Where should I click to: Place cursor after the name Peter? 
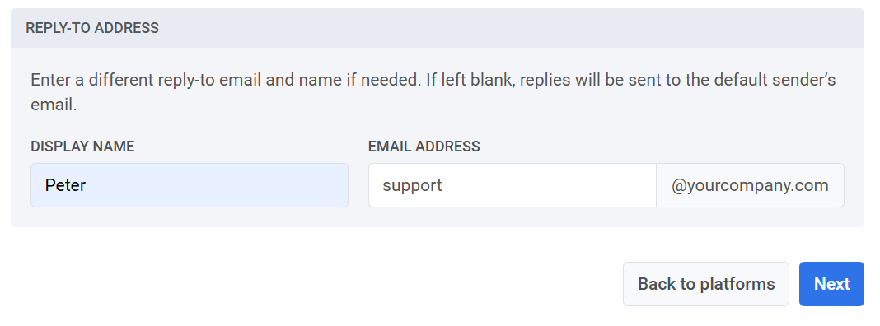point(87,185)
